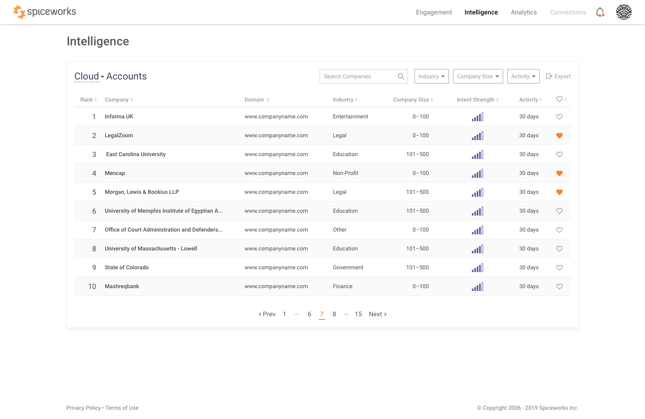Sort table by Rank column
Viewport: 645px width, 419px height.
[x=88, y=100]
